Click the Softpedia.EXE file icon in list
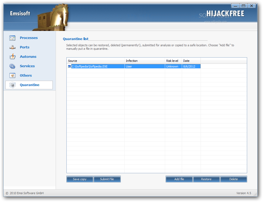The width and height of the screenshot is (263, 202). click(69, 66)
